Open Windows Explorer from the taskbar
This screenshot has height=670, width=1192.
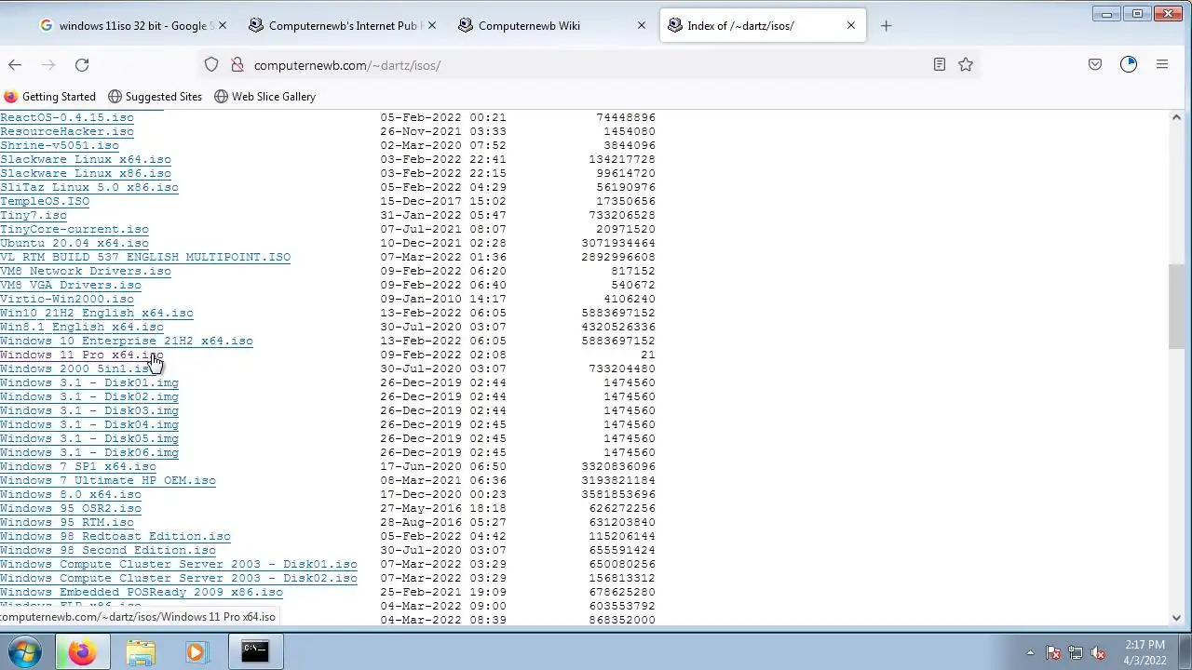pyautogui.click(x=141, y=651)
